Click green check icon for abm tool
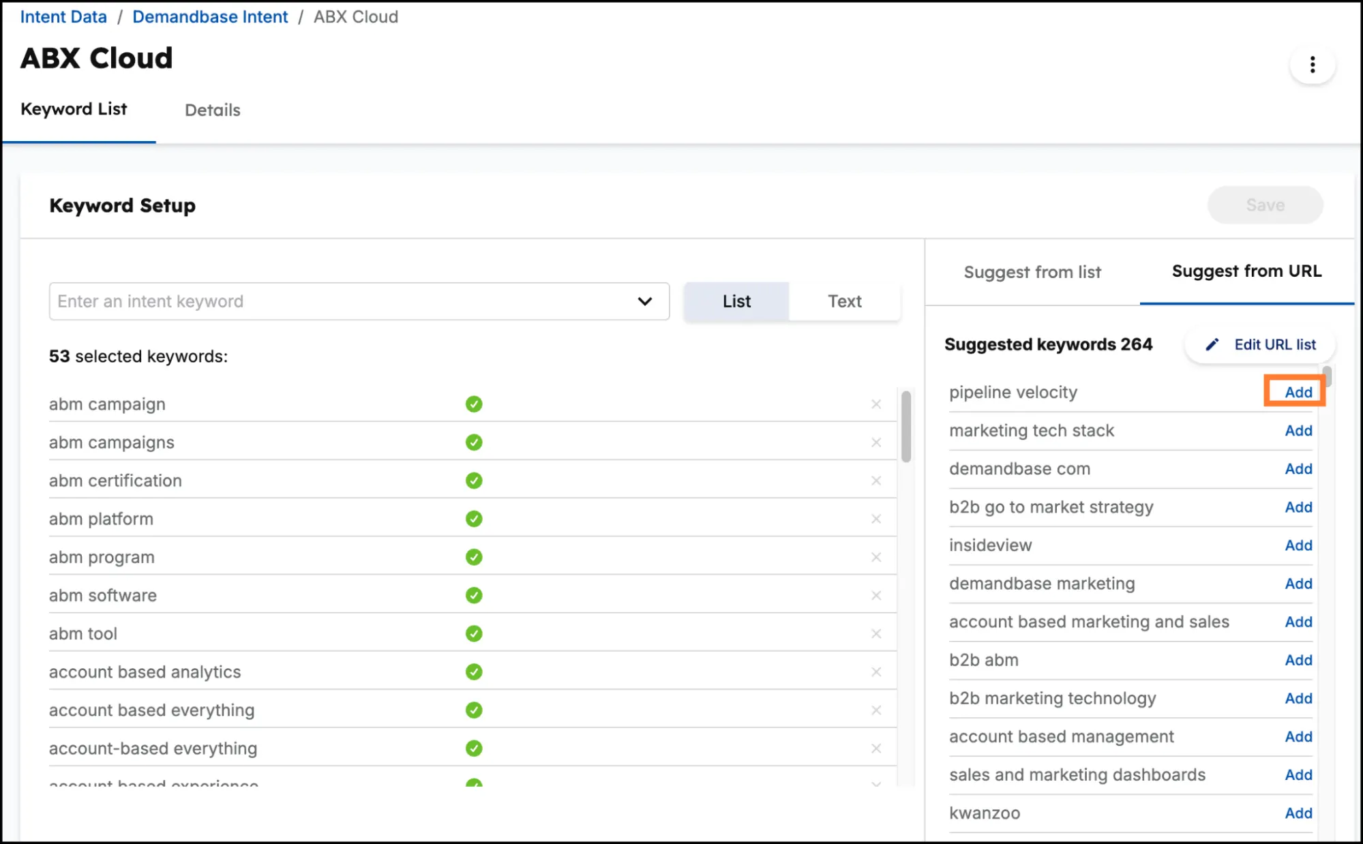Screen dimensions: 1363x844 [474, 633]
